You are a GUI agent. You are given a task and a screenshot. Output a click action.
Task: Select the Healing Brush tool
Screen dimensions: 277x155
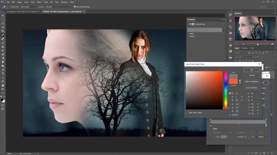3,39
